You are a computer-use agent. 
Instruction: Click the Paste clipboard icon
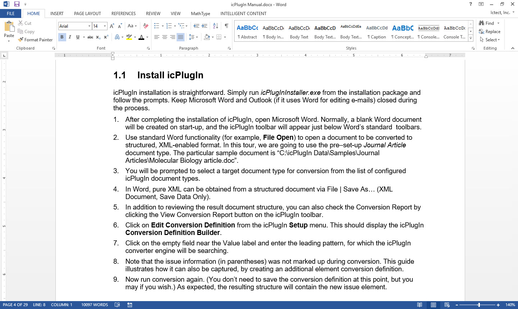tap(9, 27)
